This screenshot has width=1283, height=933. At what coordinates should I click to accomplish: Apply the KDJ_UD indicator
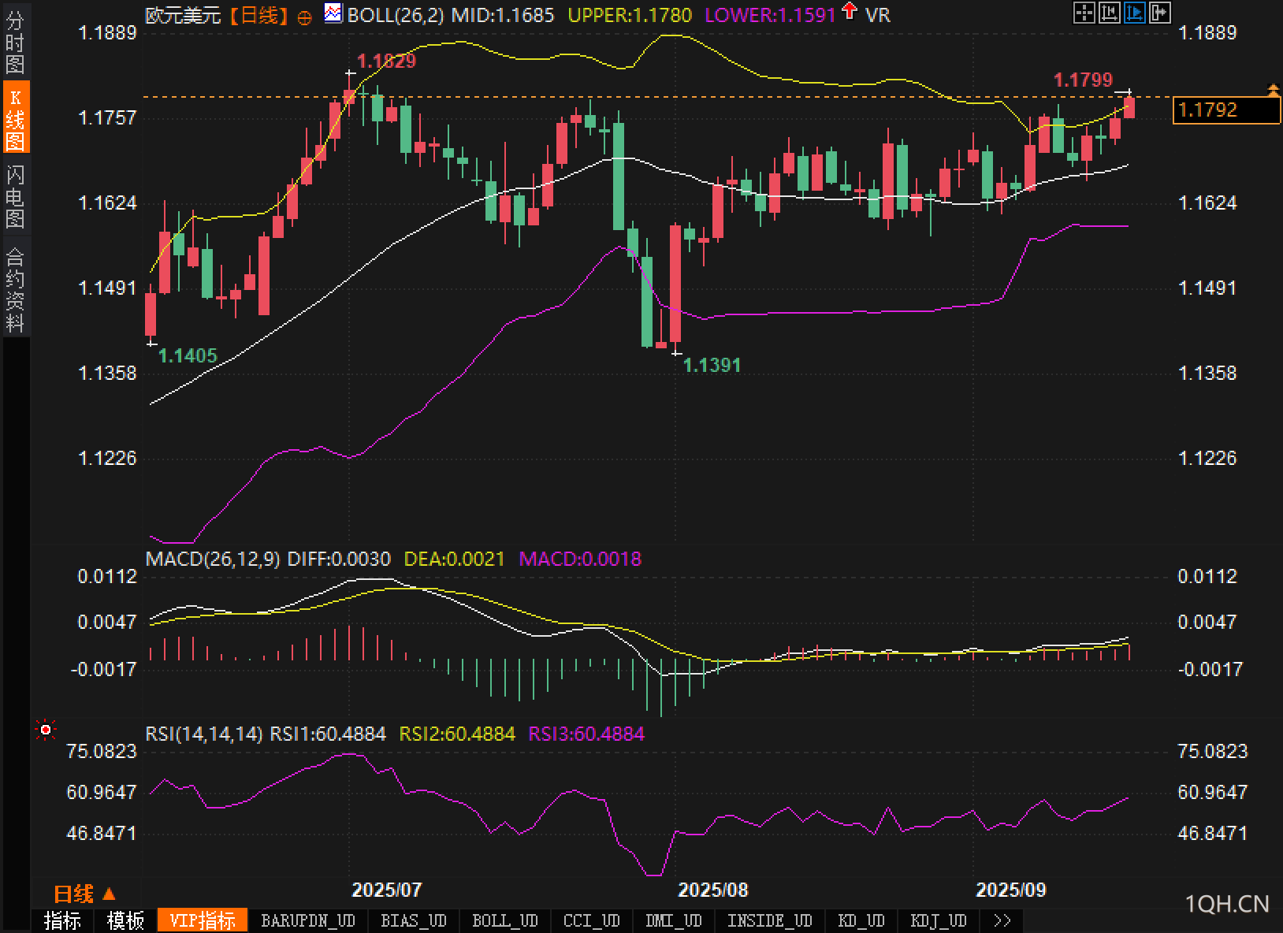(x=939, y=920)
